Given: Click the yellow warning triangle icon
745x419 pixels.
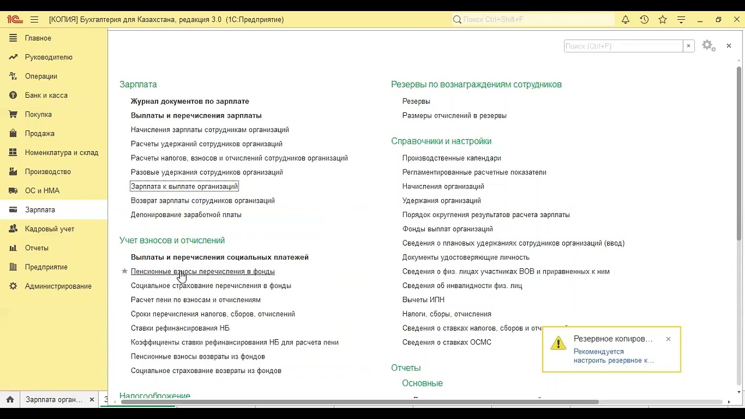Looking at the screenshot, I should pos(558,342).
